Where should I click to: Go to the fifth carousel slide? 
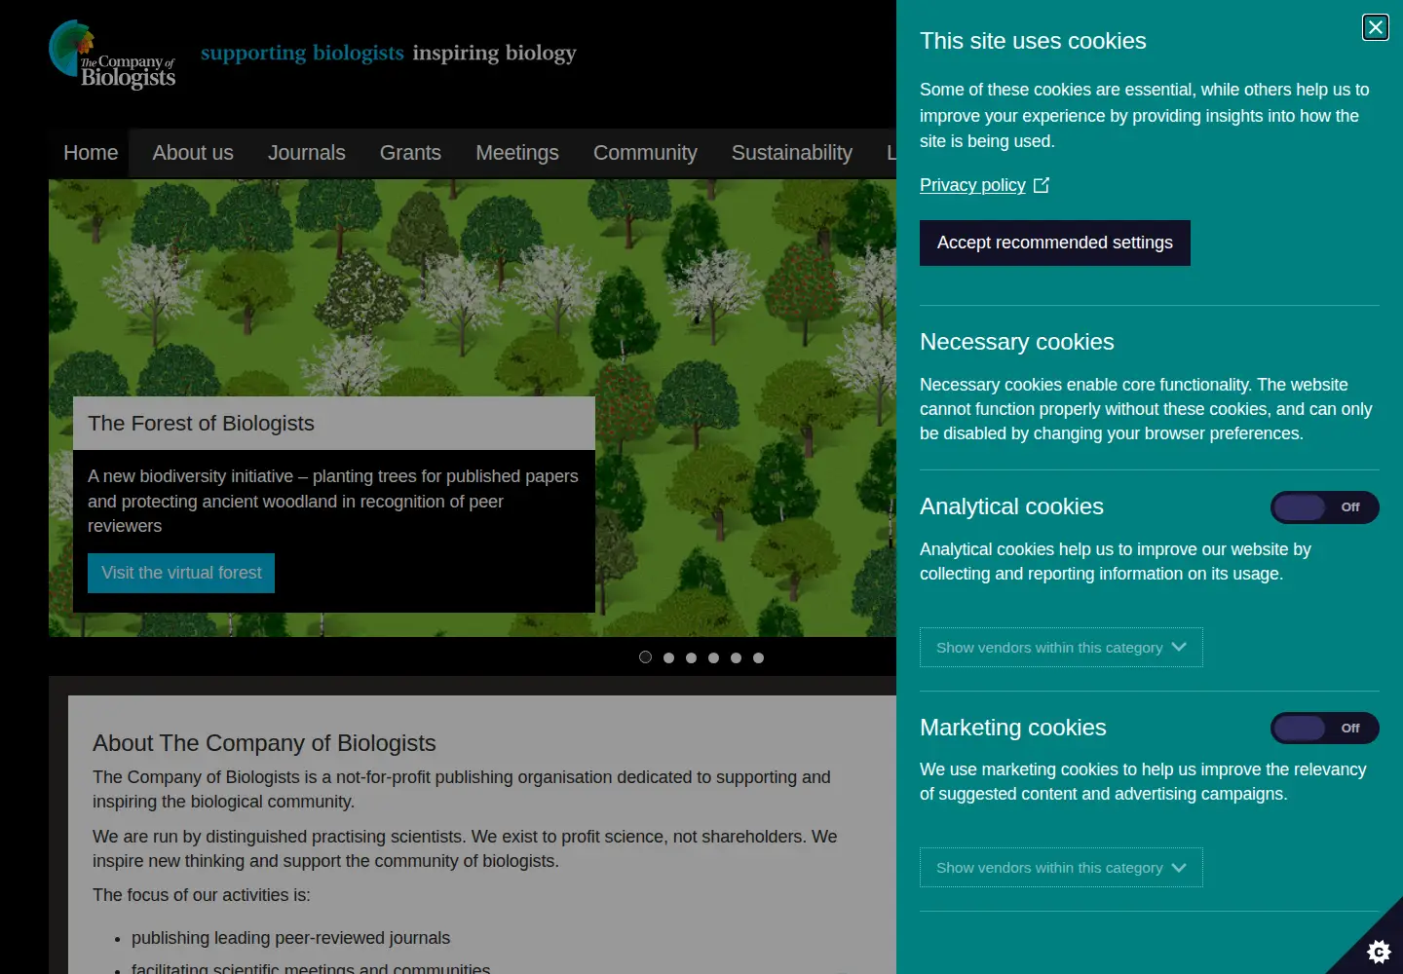coord(736,657)
